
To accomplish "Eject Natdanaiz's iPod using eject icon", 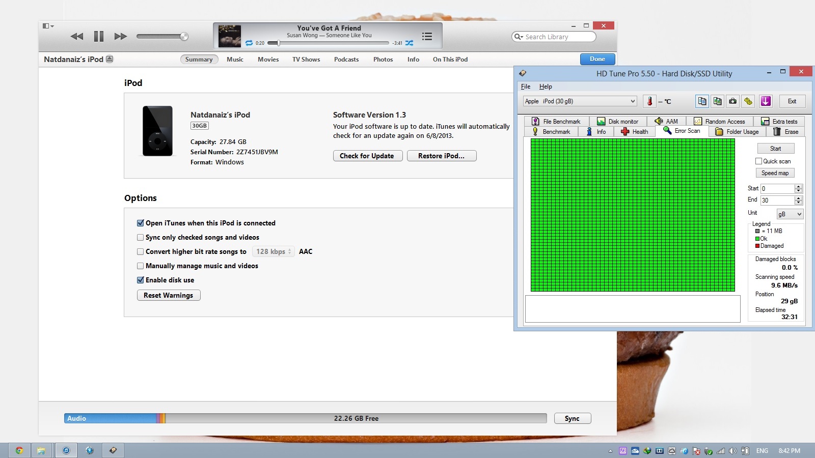I will (x=110, y=59).
